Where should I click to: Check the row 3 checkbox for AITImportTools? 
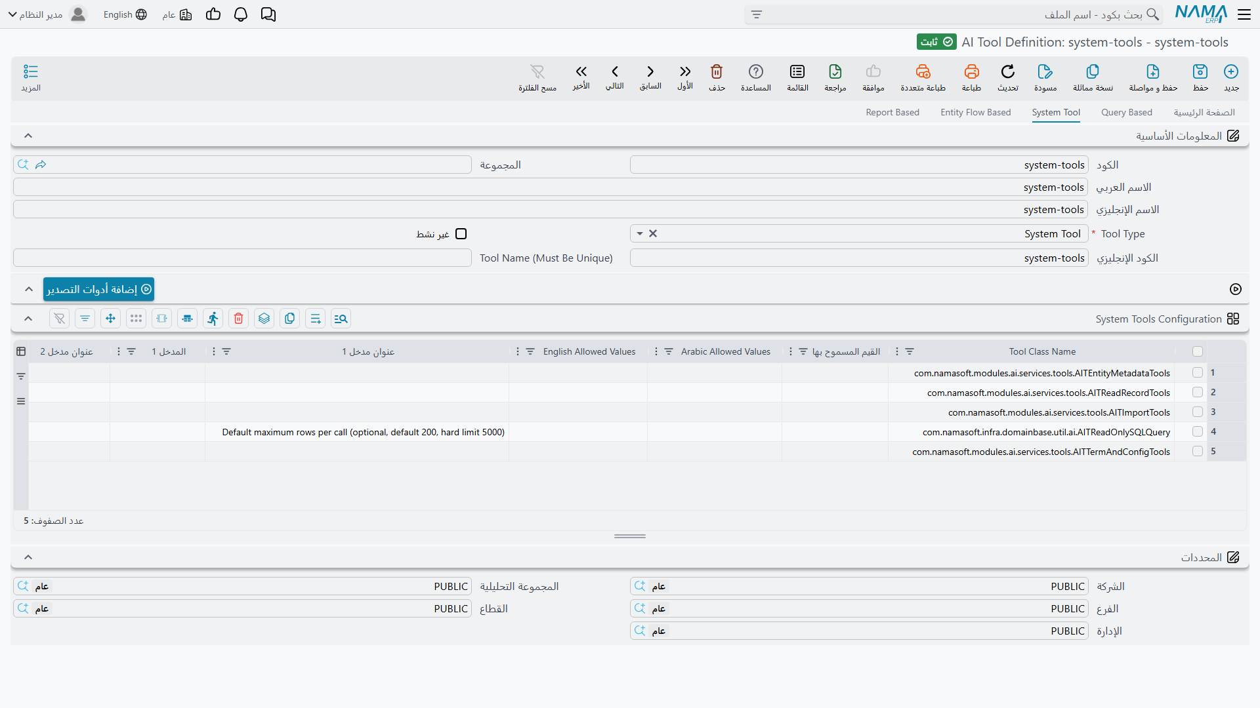tap(1198, 412)
